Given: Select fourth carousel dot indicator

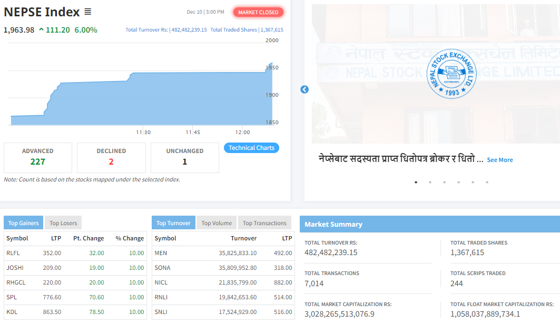Looking at the screenshot, I should click(x=458, y=182).
